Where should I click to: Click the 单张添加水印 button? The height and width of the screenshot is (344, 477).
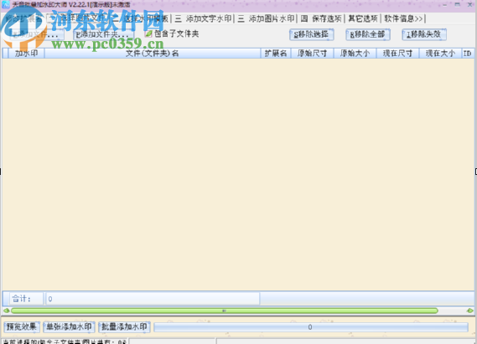click(x=69, y=327)
